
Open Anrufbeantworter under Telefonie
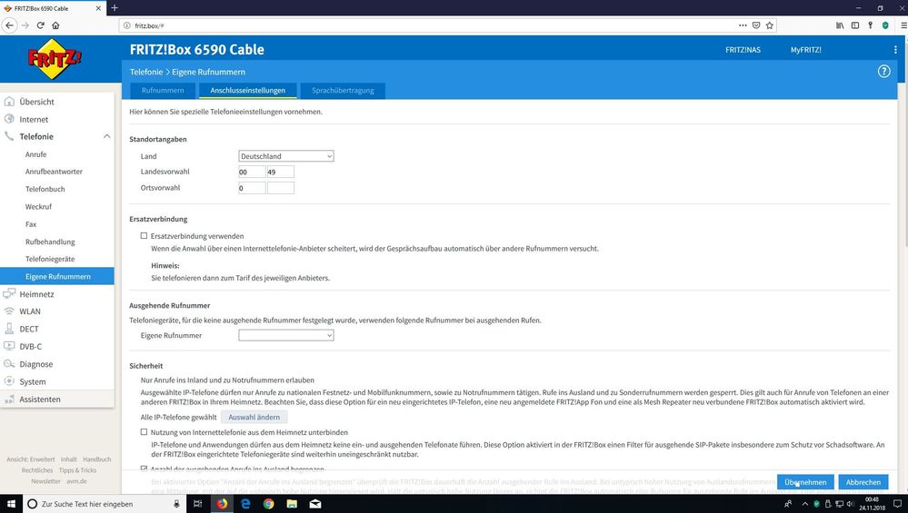pyautogui.click(x=54, y=172)
